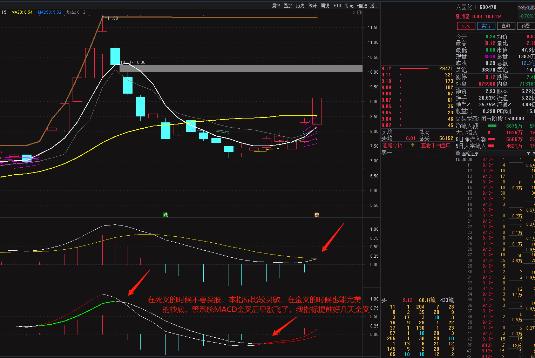Click the 10.01% change percentage
Image resolution: width=535 pixels, height=358 pixels.
493,16
